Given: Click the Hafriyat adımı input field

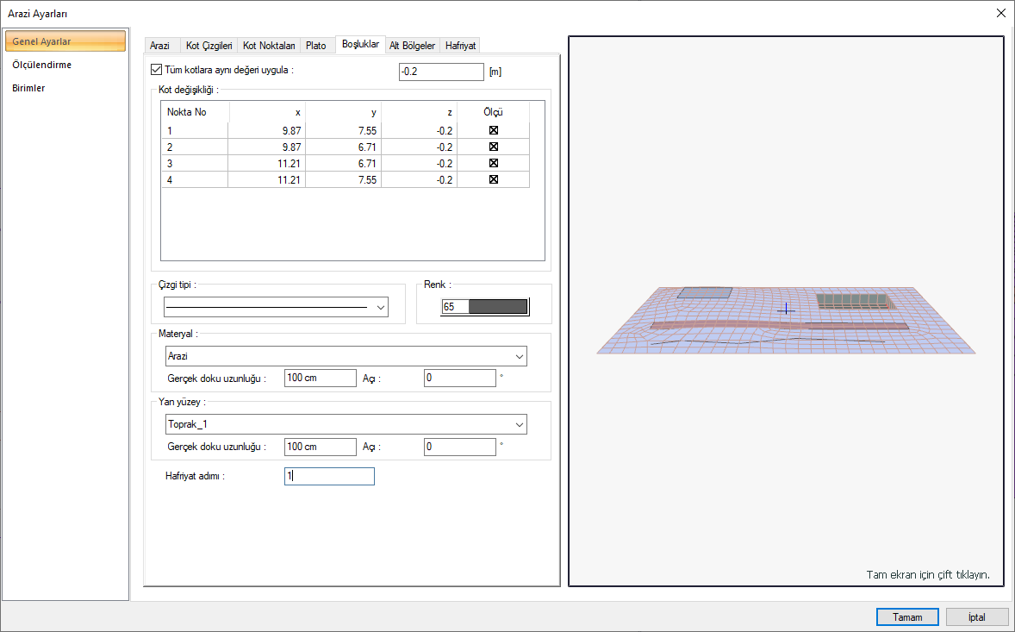Looking at the screenshot, I should click(x=329, y=476).
